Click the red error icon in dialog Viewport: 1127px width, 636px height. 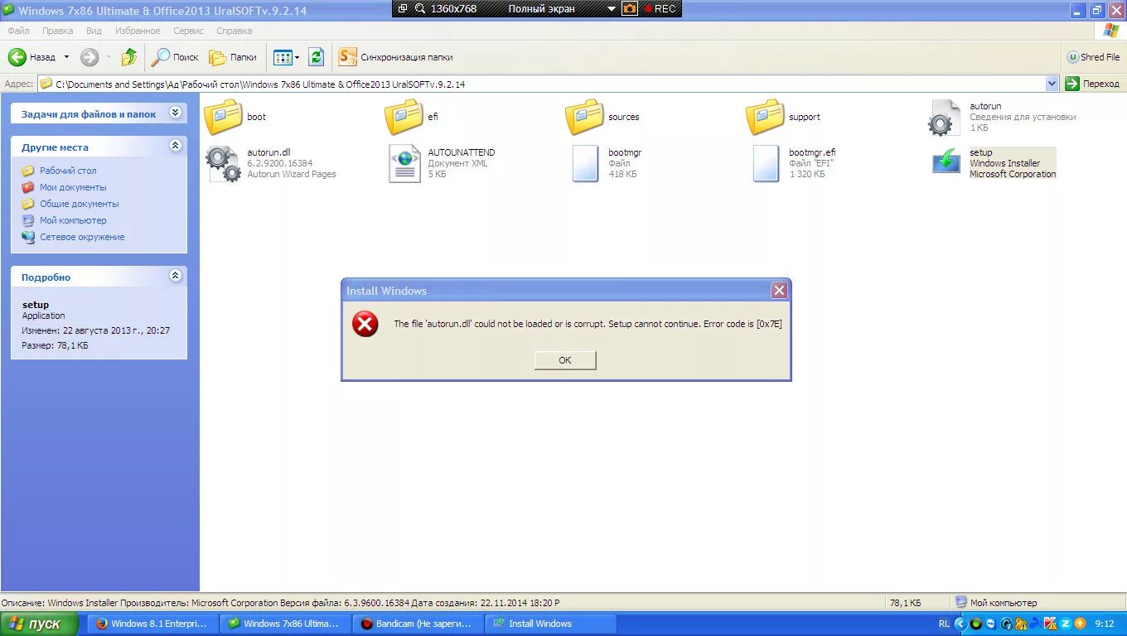pos(365,324)
